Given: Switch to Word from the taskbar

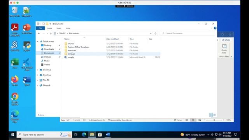Looking at the screenshot, I should tap(108, 135).
